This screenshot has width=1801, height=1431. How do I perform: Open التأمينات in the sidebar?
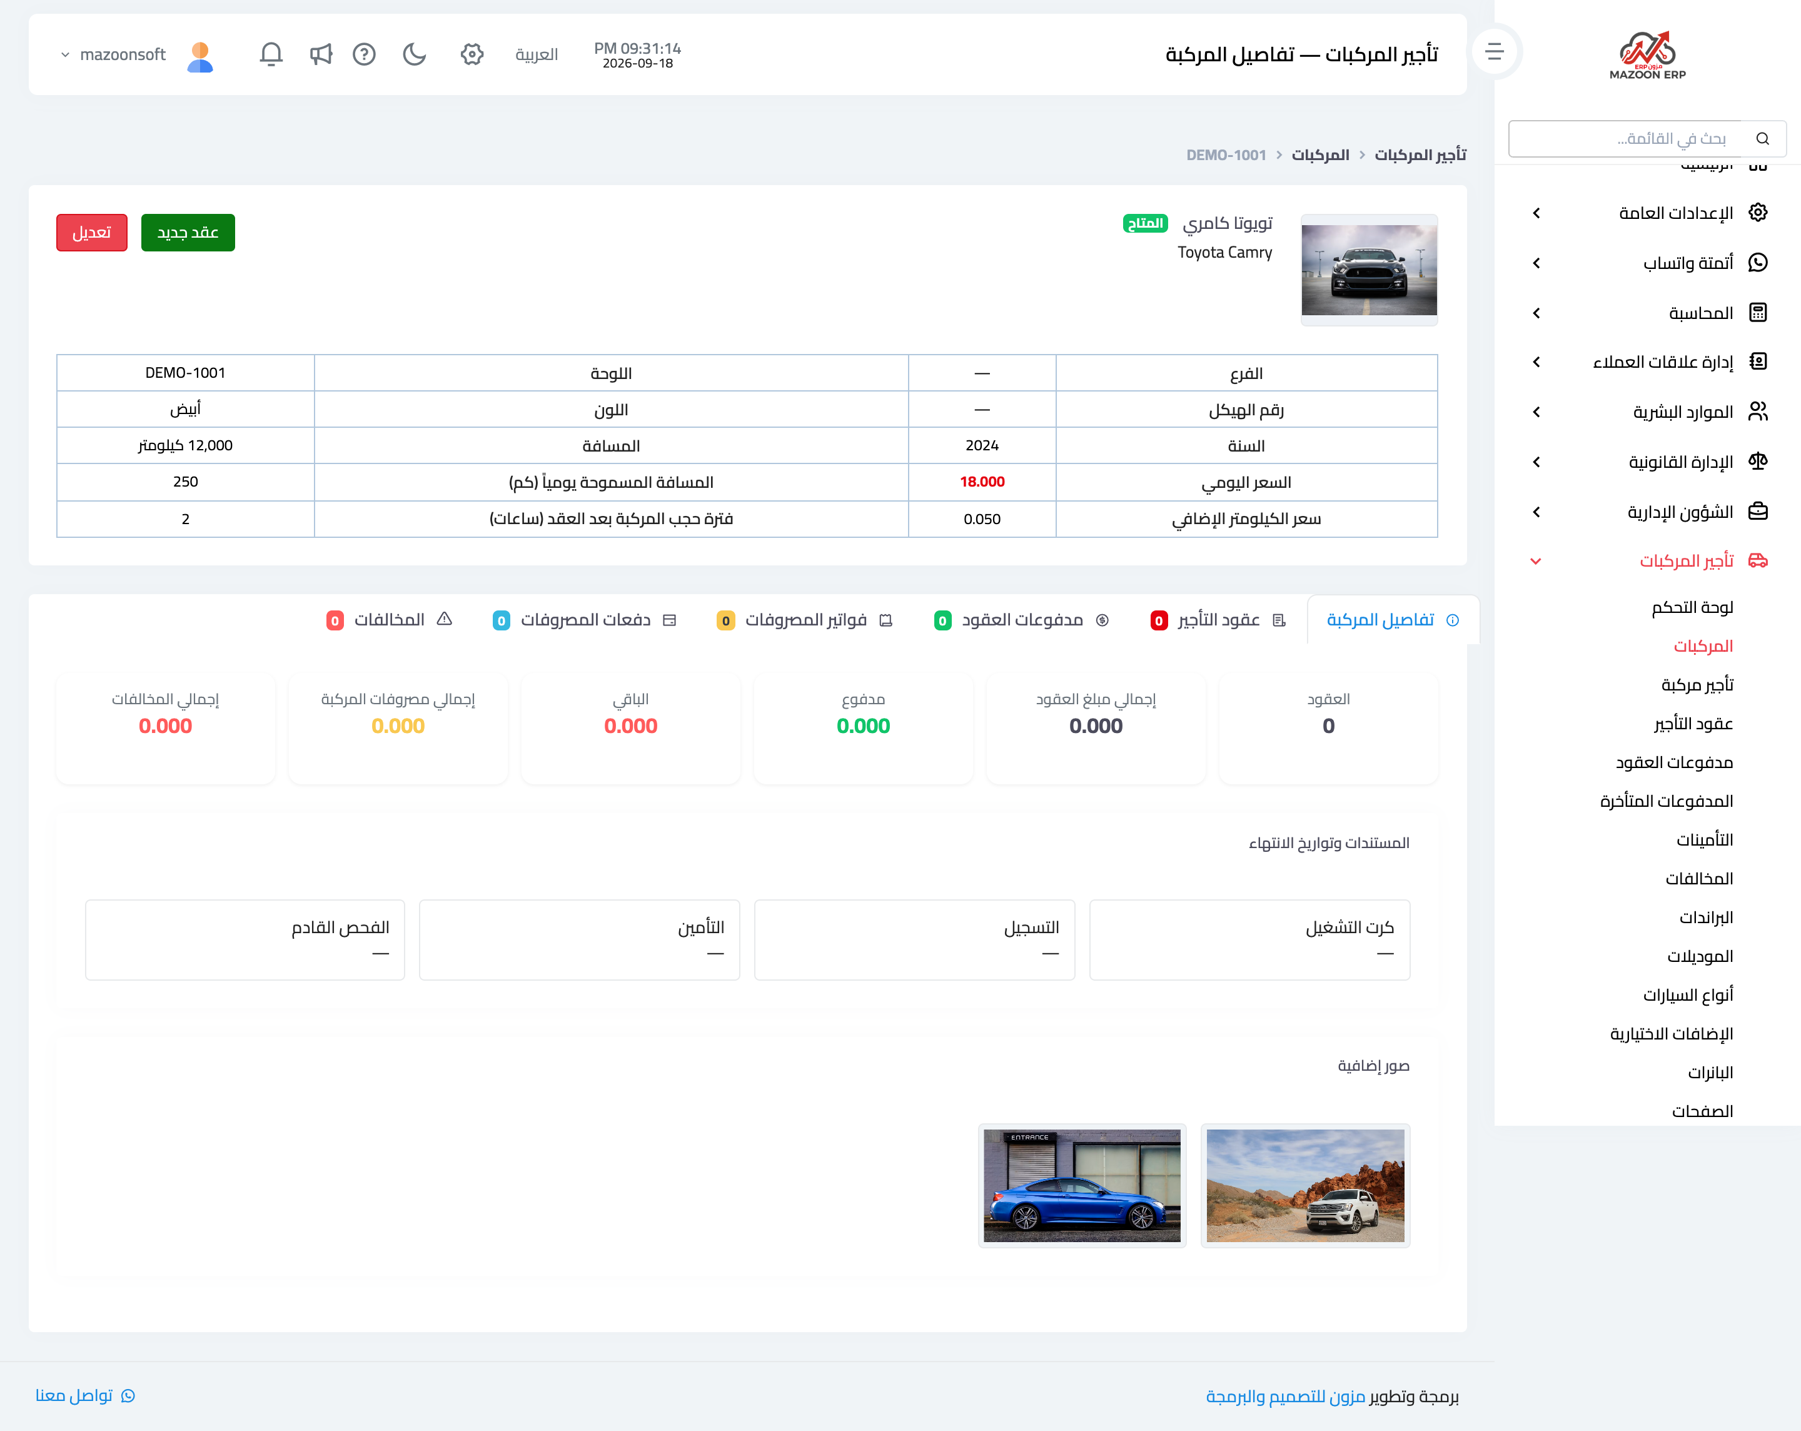(x=1705, y=839)
